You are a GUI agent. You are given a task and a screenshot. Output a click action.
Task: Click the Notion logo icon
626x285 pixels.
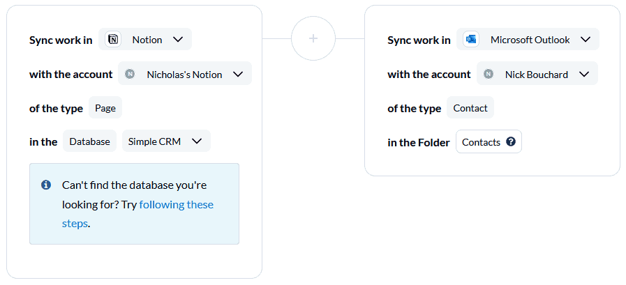click(113, 40)
